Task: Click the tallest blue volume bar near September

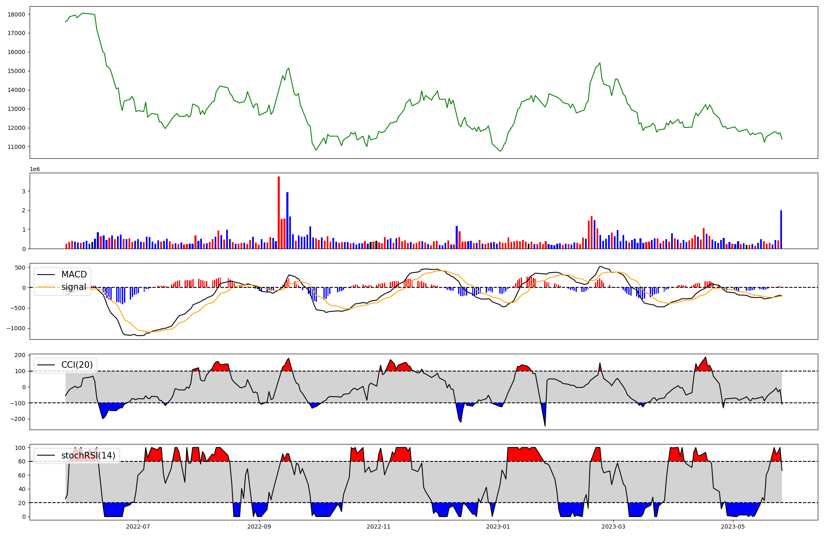Action: coord(287,221)
